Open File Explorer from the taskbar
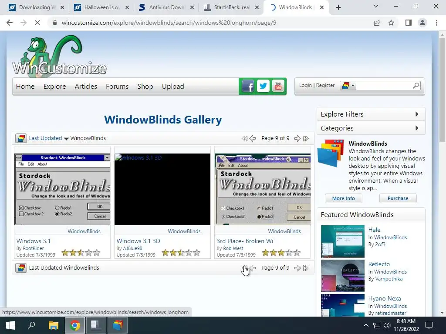 point(53,325)
